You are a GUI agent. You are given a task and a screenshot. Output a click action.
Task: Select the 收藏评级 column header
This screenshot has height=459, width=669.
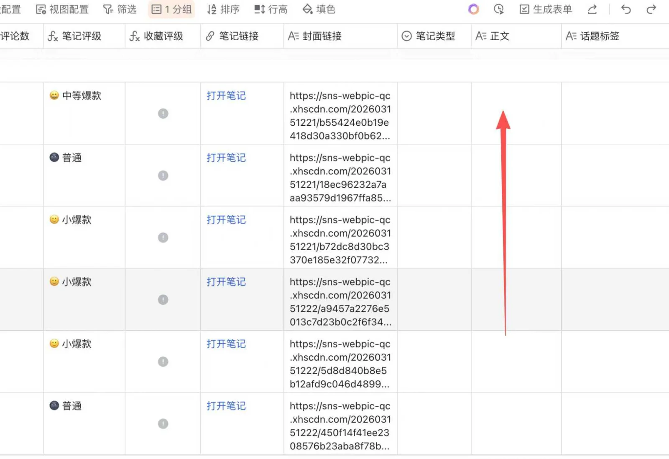point(163,36)
